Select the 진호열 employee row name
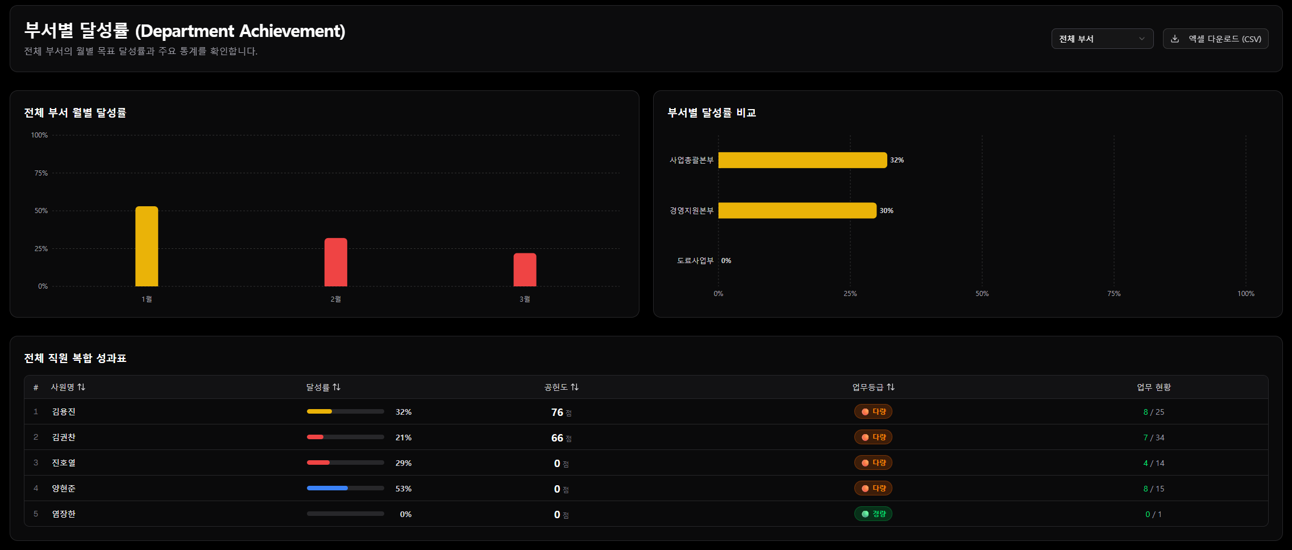1292x550 pixels. 64,463
